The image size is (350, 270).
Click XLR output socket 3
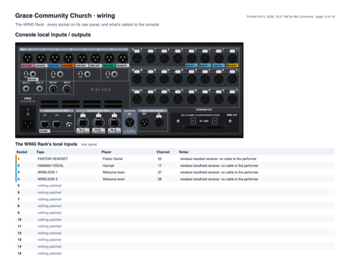tap(96, 58)
